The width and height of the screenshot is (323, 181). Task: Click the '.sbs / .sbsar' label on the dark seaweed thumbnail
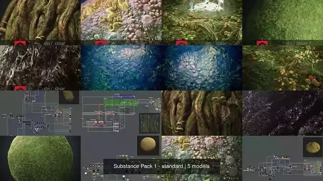(x=54, y=89)
